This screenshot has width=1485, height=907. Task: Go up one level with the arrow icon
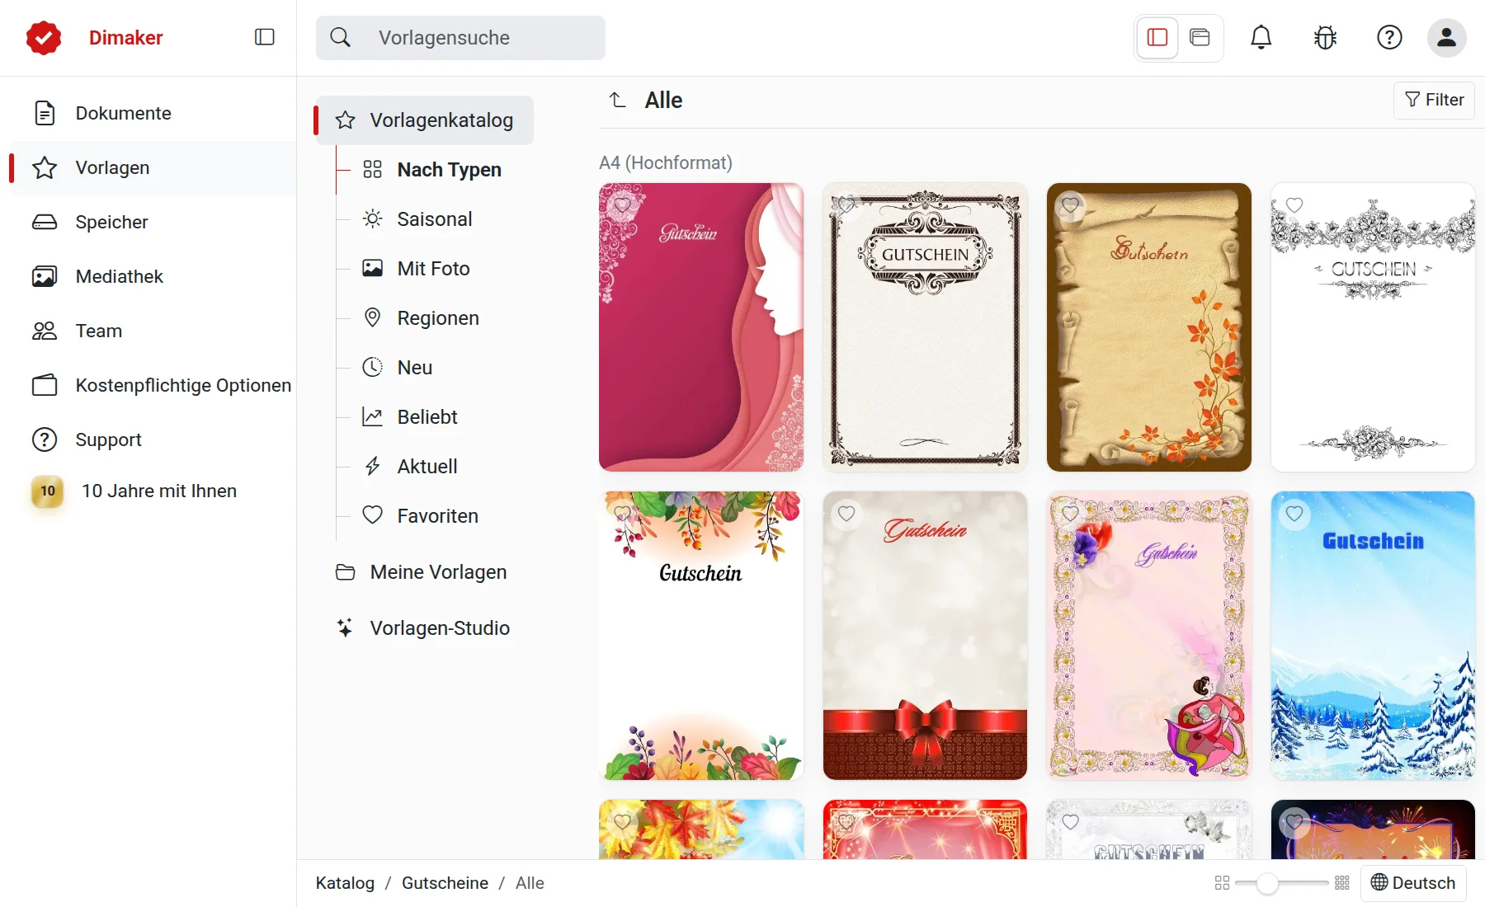coord(618,100)
